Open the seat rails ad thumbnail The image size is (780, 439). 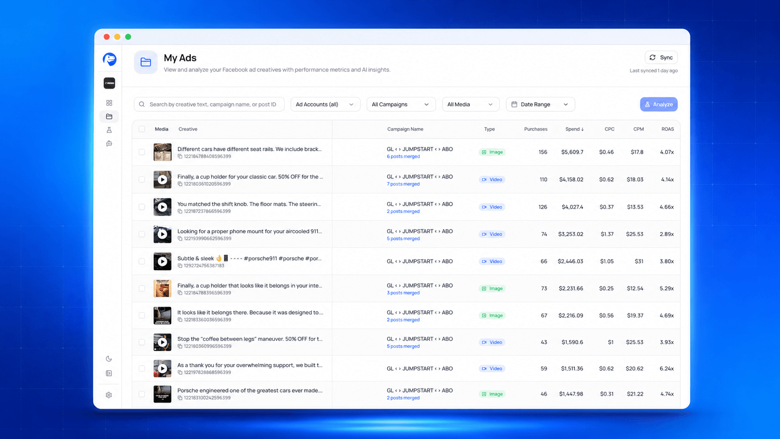click(x=162, y=152)
